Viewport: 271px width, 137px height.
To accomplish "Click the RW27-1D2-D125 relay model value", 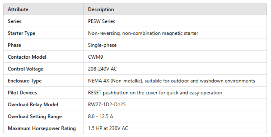I will pos(107,104).
